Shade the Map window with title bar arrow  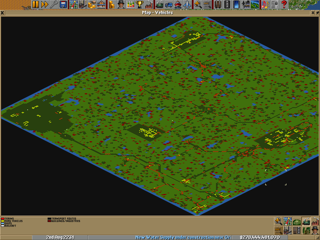[313, 13]
